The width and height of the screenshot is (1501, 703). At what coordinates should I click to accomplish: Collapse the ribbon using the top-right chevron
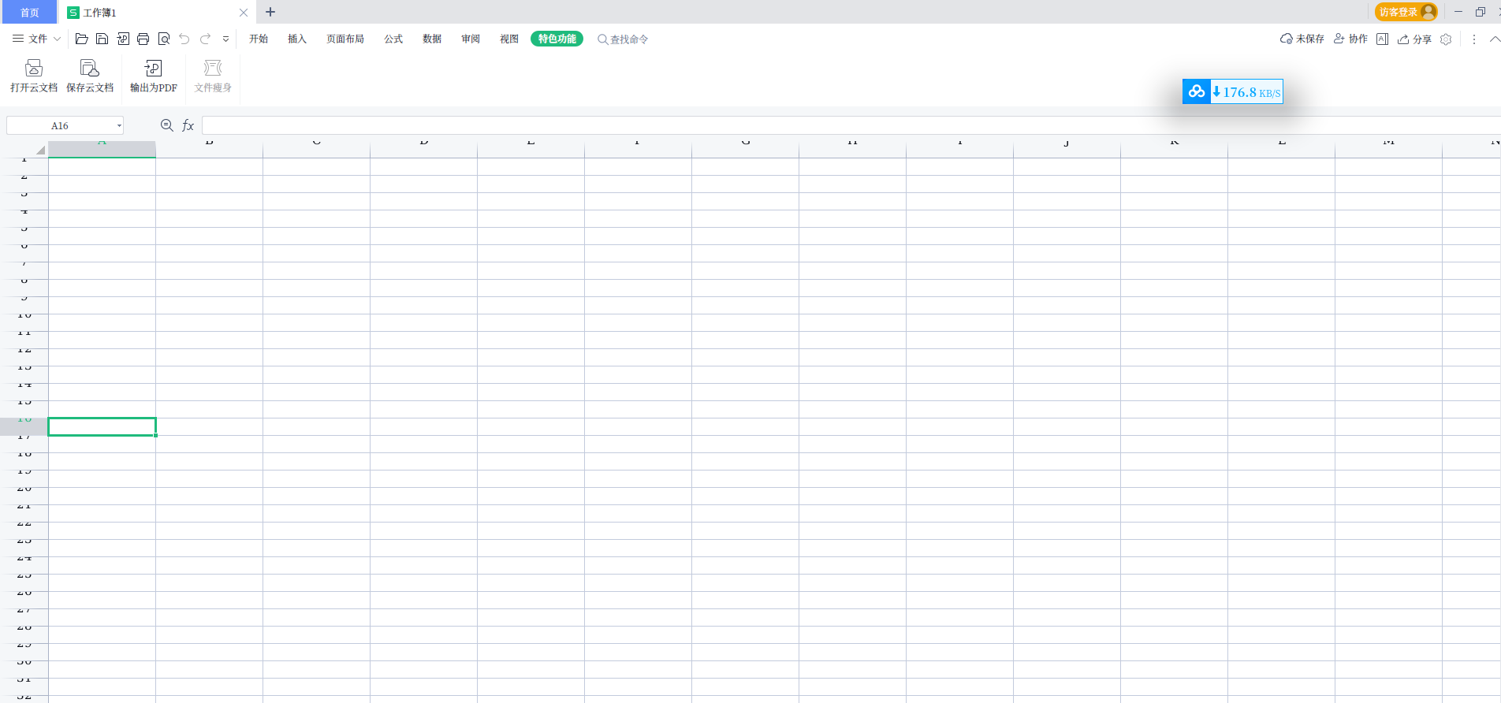click(1494, 39)
